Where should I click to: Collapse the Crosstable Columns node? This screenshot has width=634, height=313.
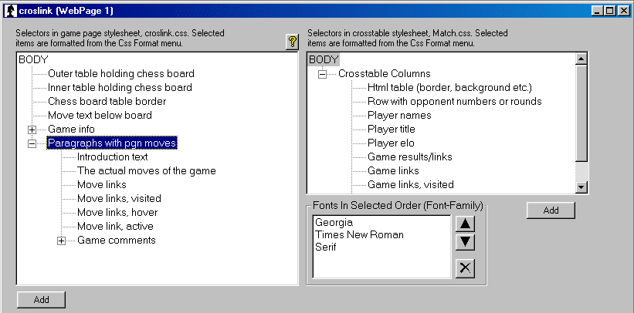click(x=322, y=74)
